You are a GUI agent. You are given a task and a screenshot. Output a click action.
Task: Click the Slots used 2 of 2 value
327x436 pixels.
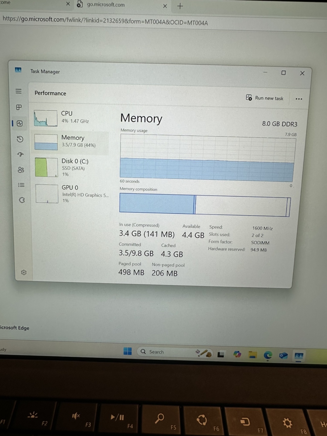257,235
